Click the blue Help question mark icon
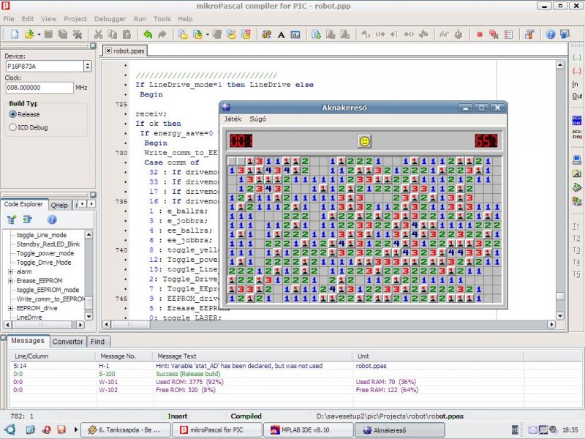This screenshot has width=585, height=439. click(551, 34)
